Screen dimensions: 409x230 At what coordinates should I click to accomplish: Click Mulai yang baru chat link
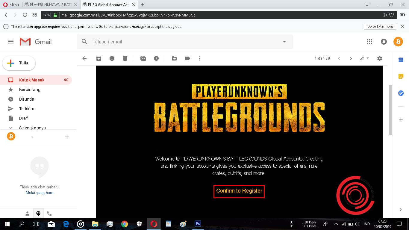pyautogui.click(x=40, y=193)
